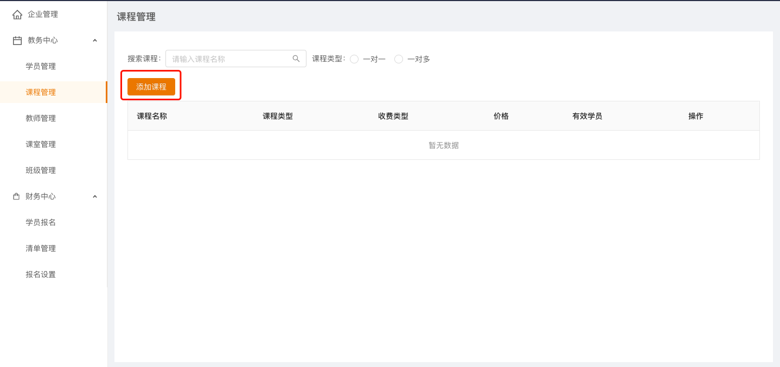The width and height of the screenshot is (780, 367).
Task: Click the home icon beside 企业管理
Action: [17, 15]
